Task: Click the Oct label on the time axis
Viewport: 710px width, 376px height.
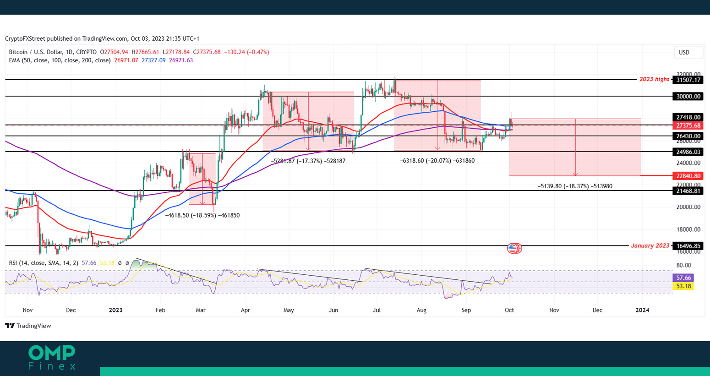Action: (x=509, y=310)
